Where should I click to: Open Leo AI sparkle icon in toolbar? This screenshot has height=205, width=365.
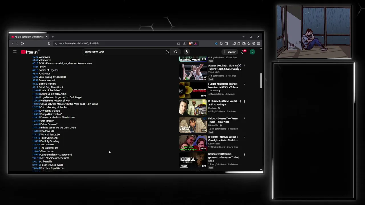coord(249,44)
